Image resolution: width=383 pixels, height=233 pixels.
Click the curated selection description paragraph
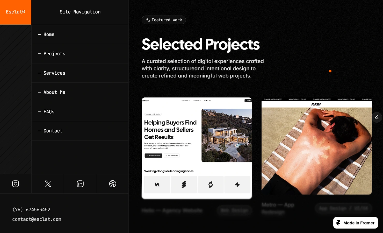(x=203, y=68)
